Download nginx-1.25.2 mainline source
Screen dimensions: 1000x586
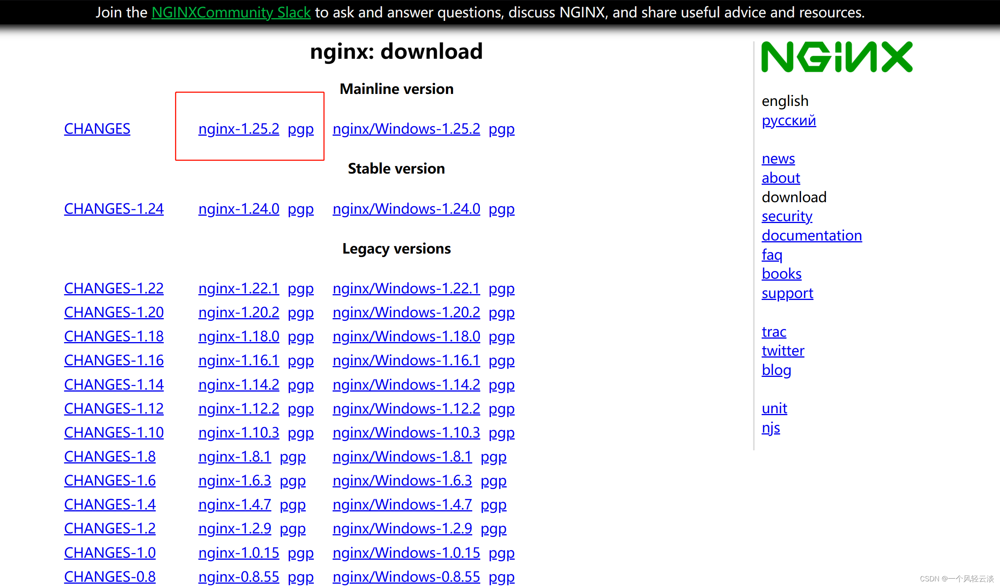coord(238,129)
